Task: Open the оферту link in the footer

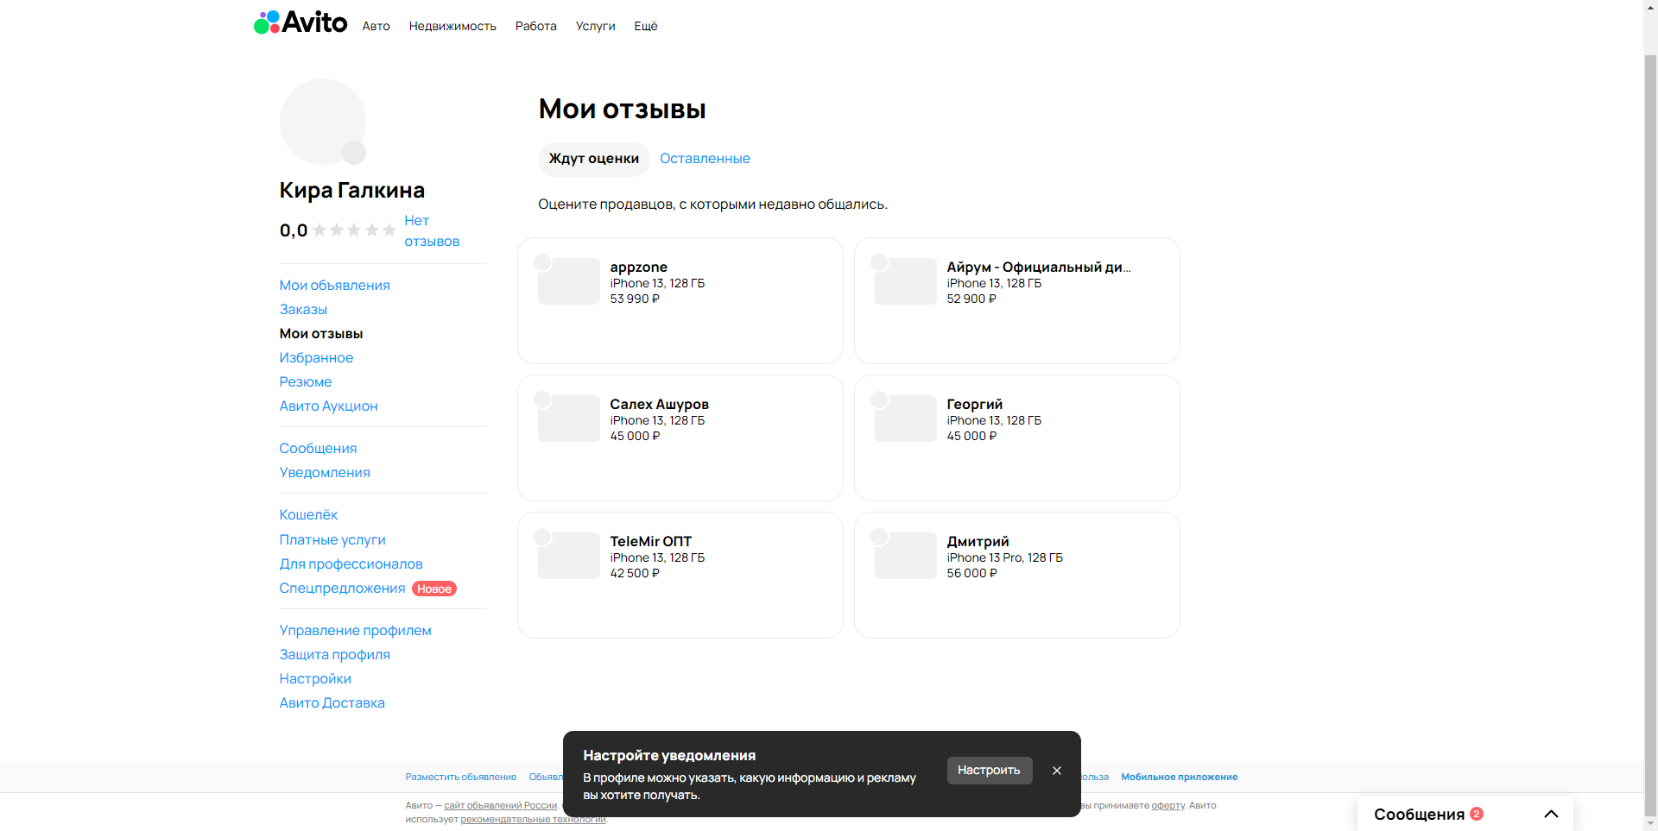Action: pyautogui.click(x=1168, y=805)
